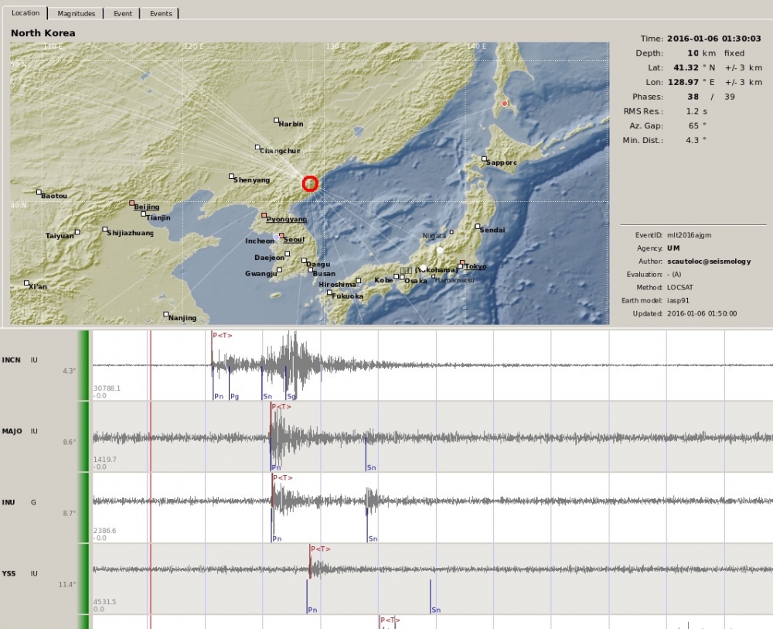Return to the Location tab
This screenshot has height=629, width=773.
[x=26, y=13]
